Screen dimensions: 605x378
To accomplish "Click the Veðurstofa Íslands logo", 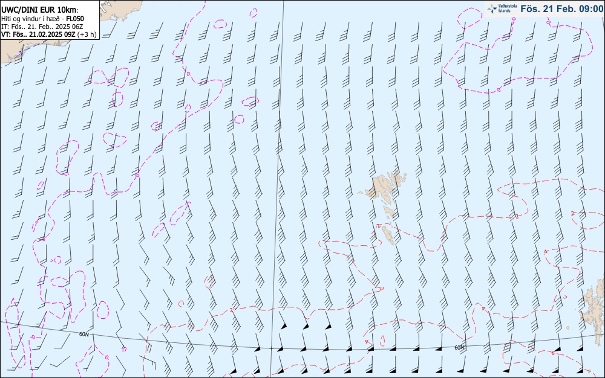I will pyautogui.click(x=502, y=8).
